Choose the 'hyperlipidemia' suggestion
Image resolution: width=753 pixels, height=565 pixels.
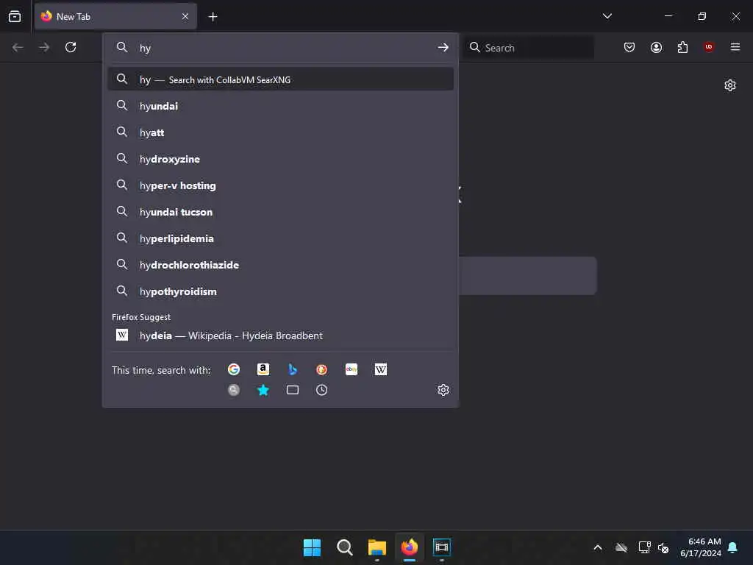(x=280, y=238)
